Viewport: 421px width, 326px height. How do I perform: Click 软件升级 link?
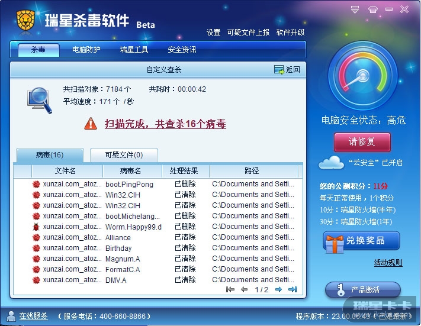291,33
